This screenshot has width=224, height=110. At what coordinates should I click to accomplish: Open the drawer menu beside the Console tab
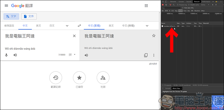[163, 88]
